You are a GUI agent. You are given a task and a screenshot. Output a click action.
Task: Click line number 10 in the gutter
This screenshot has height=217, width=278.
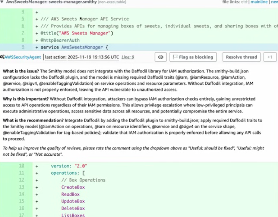coord(21,166)
